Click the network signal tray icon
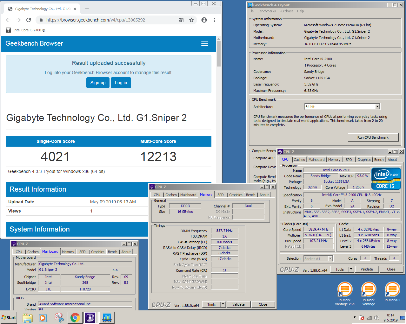The image size is (406, 324). click(x=369, y=318)
